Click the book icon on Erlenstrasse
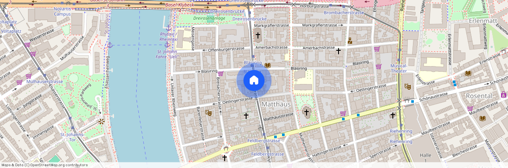This screenshot has width=508, height=168. click(468, 73)
